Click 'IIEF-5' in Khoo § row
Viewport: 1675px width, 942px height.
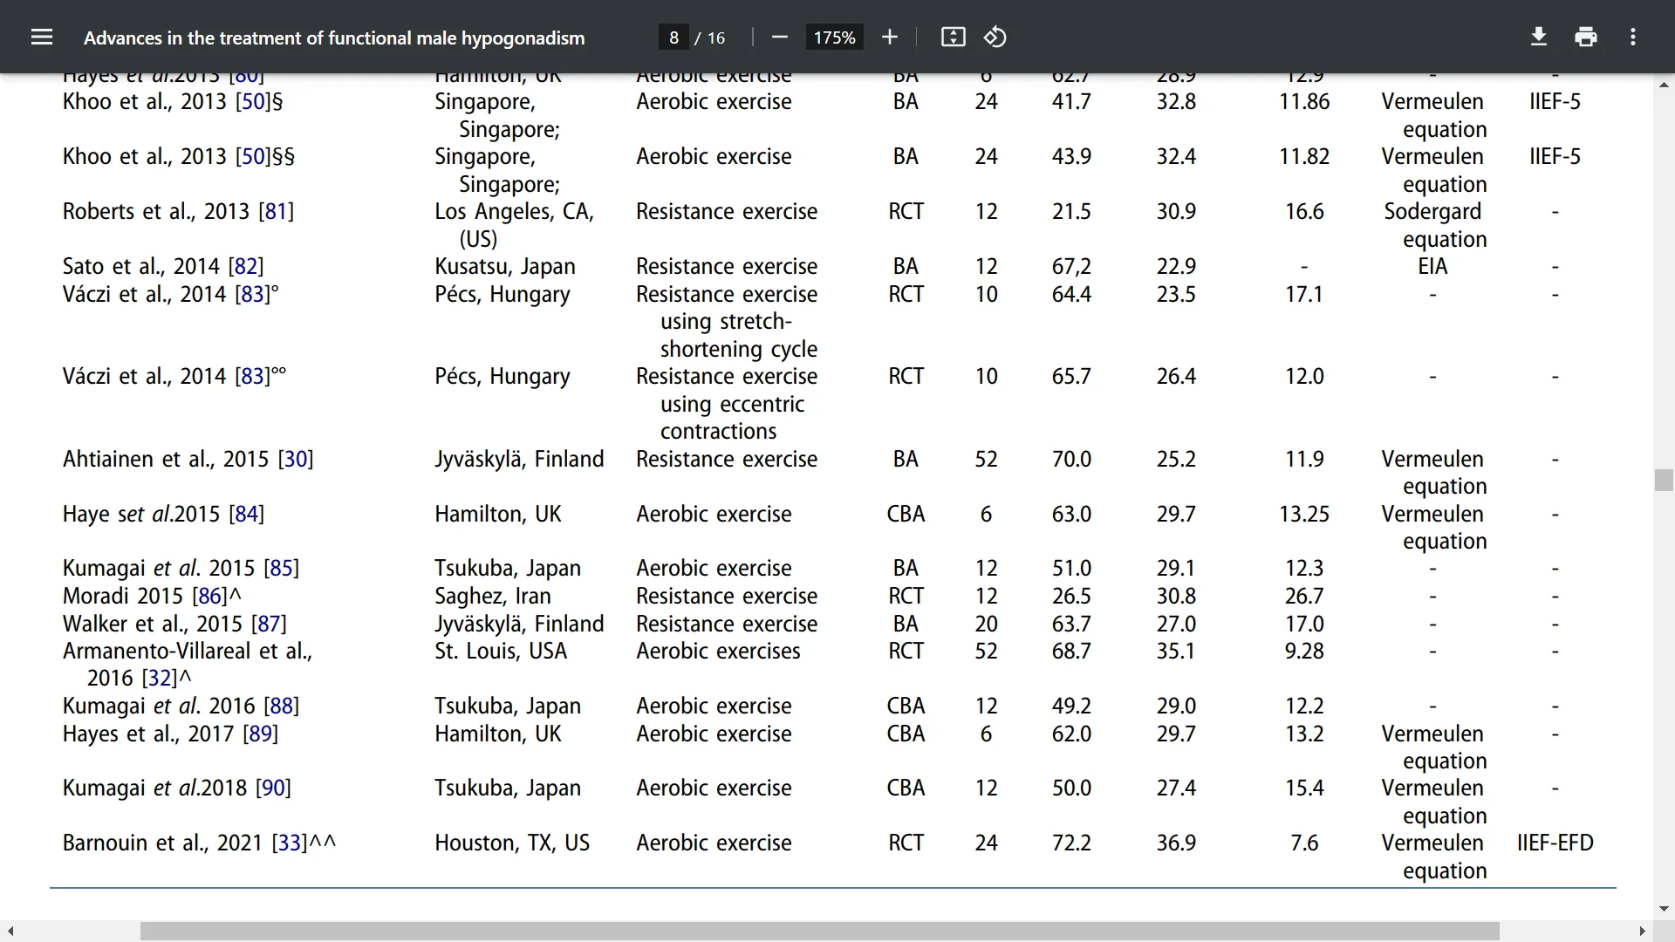(x=1555, y=102)
